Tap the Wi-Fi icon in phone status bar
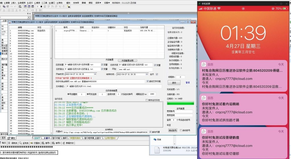Viewport: 291px width, 159px height. 219,9
